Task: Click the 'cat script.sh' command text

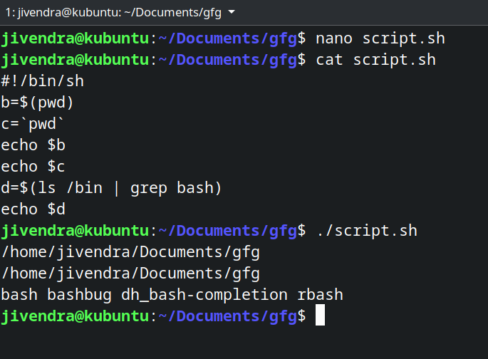Action: pos(375,60)
